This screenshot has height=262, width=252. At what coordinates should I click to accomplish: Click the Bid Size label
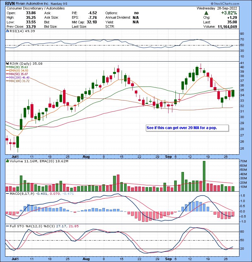pos(51,27)
